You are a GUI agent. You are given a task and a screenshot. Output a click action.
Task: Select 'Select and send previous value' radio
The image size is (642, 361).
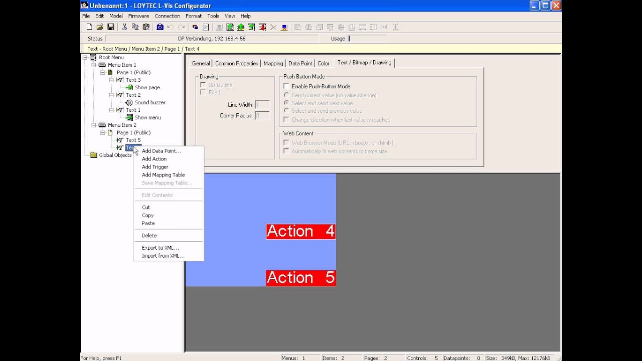click(x=286, y=111)
